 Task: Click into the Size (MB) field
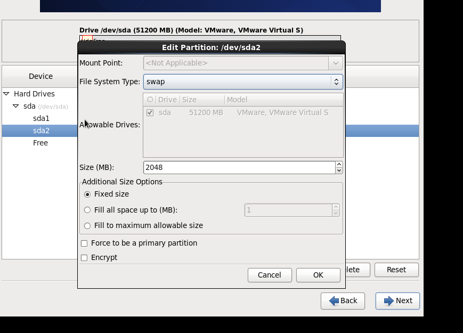239,168
